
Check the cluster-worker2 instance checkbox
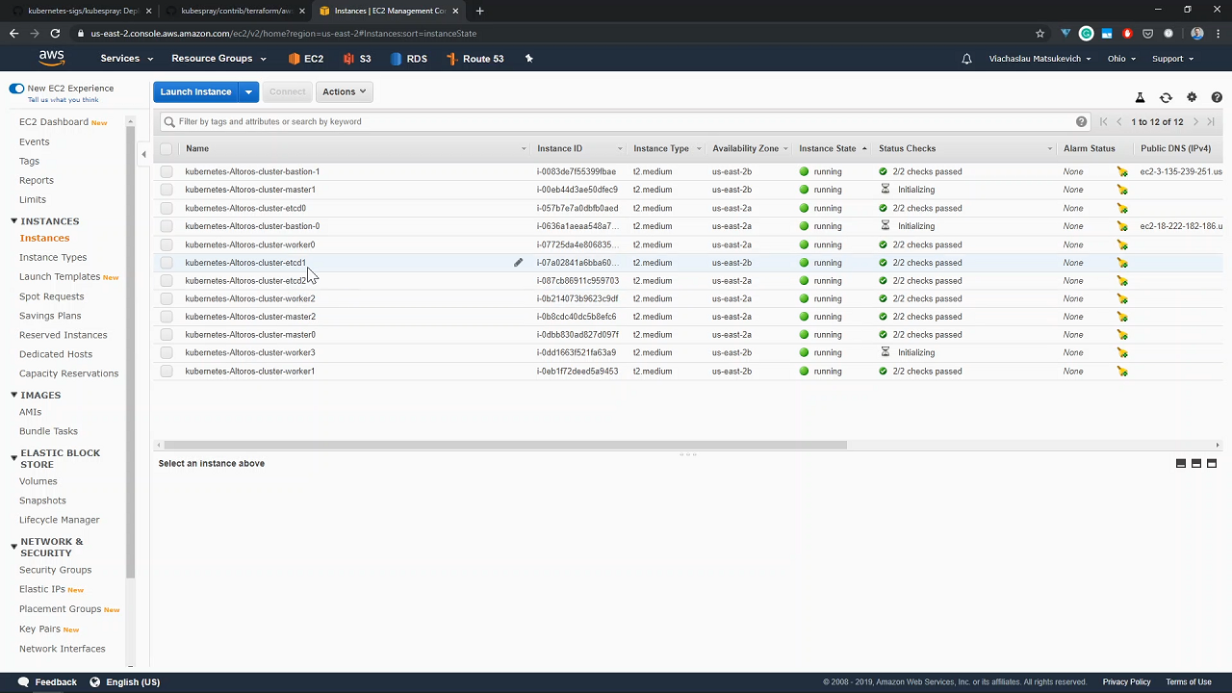pyautogui.click(x=167, y=298)
